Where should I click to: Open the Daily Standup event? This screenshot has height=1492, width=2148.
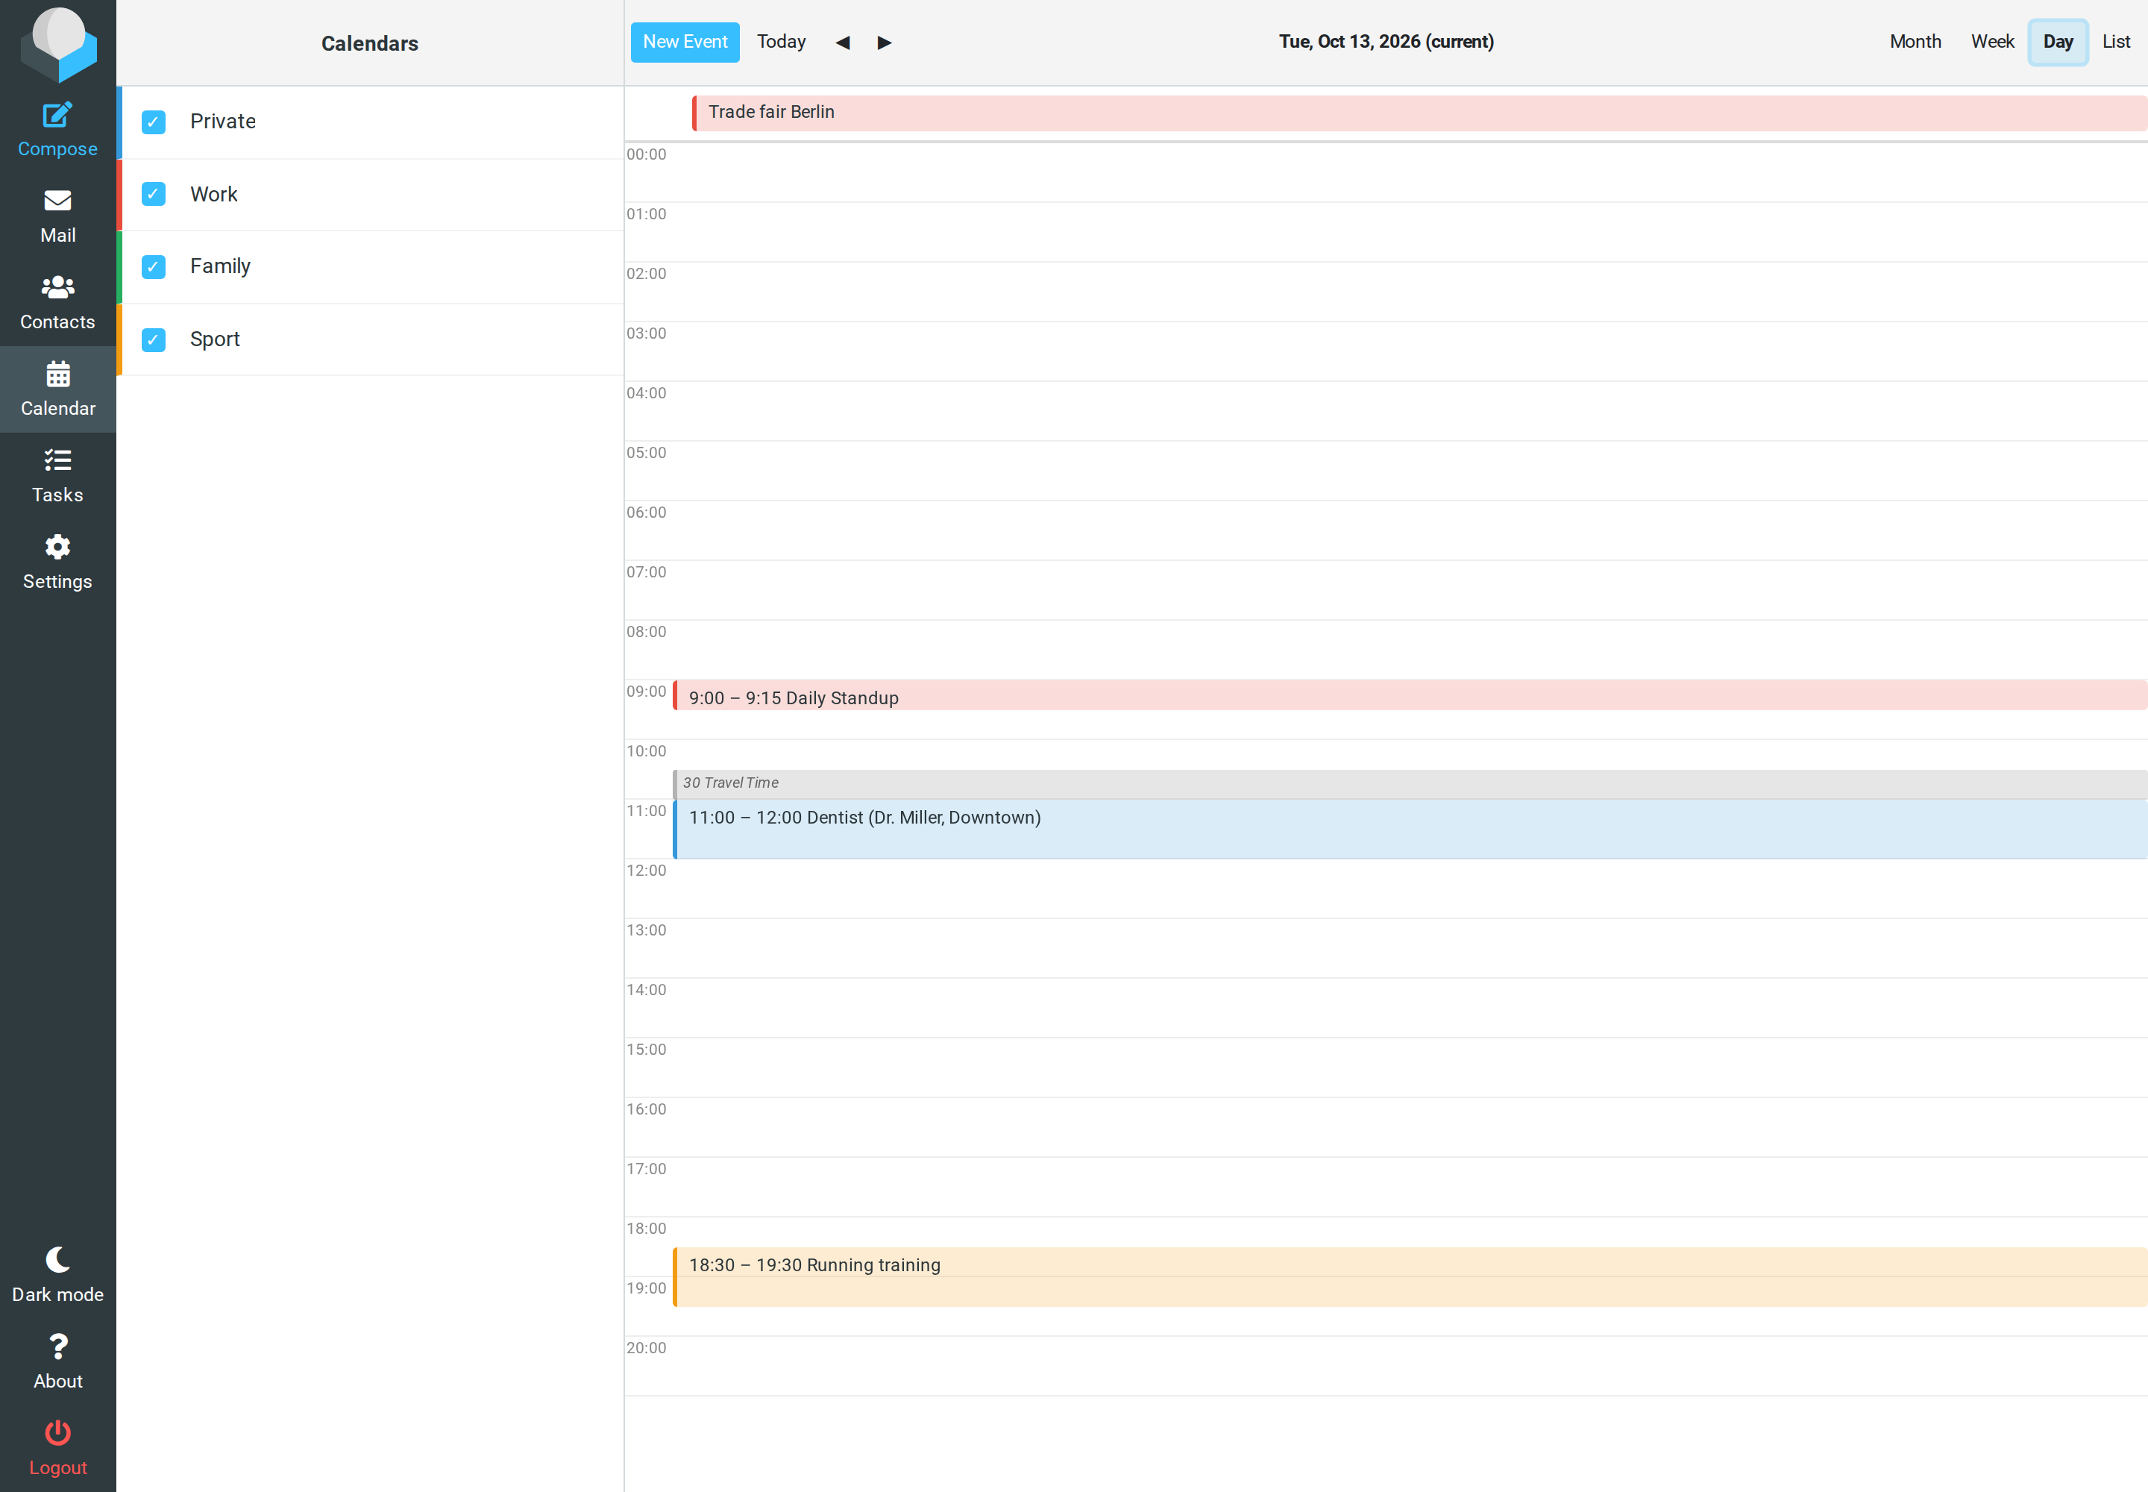coord(1410,695)
